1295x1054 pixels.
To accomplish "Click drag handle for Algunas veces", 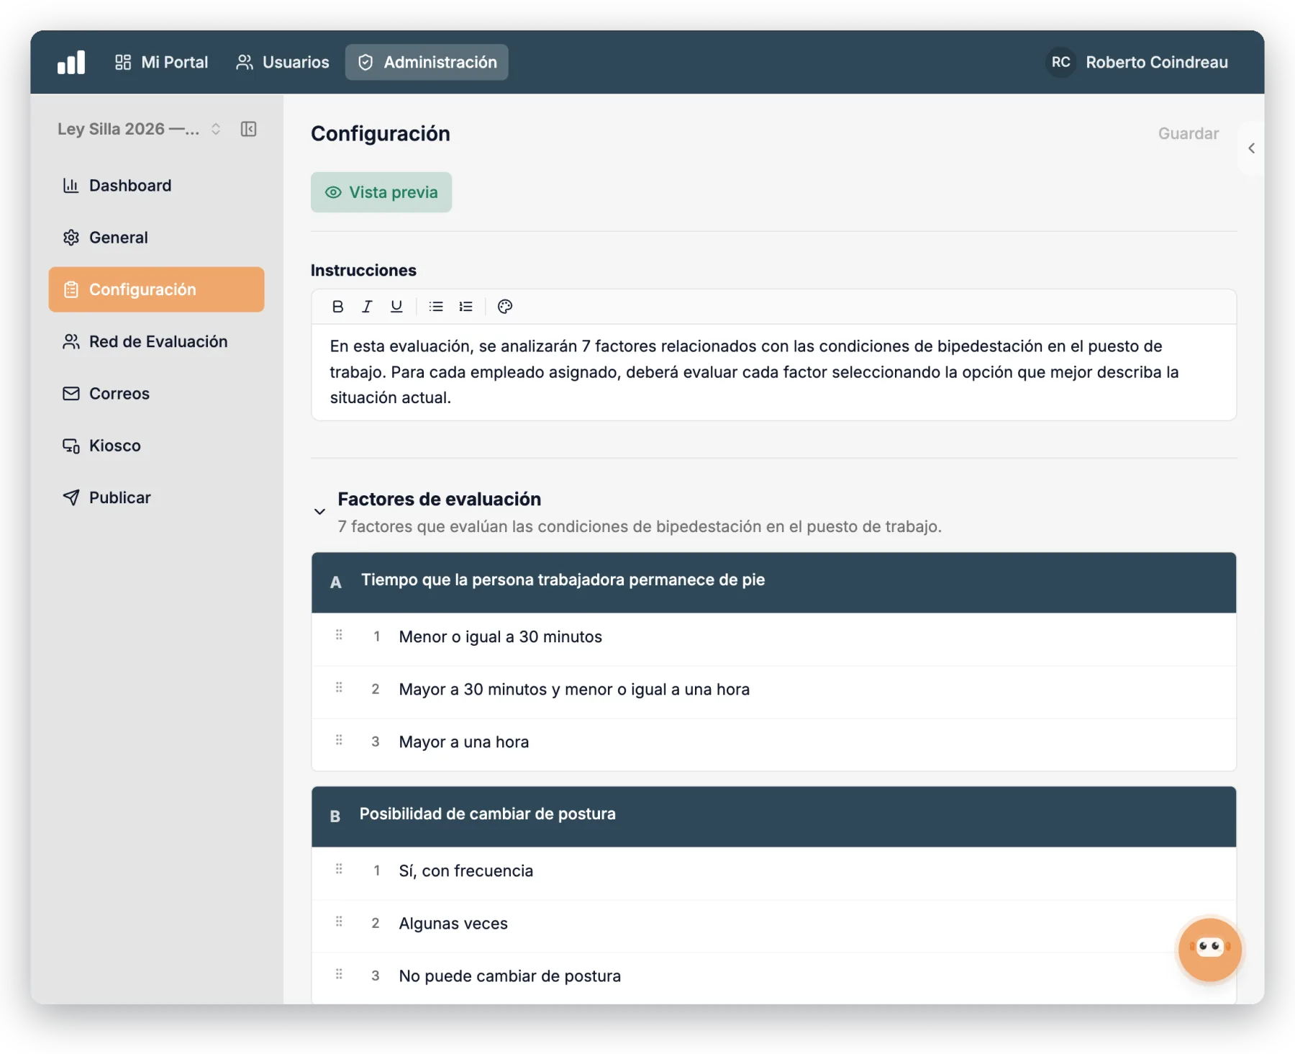I will pyautogui.click(x=339, y=922).
